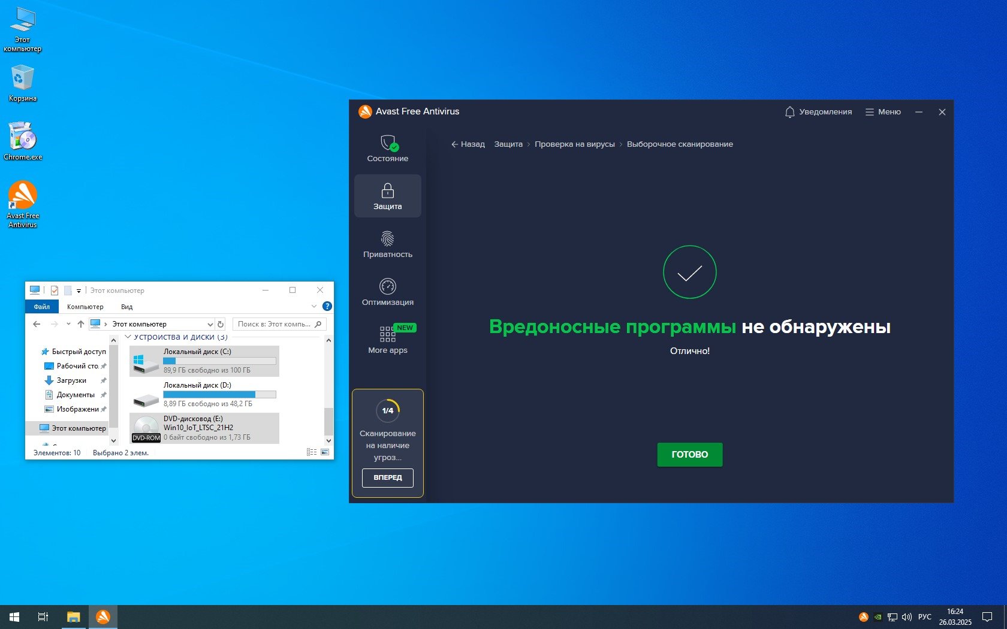This screenshot has height=629, width=1007.
Task: Open Explorer help question mark icon
Action: (x=327, y=306)
